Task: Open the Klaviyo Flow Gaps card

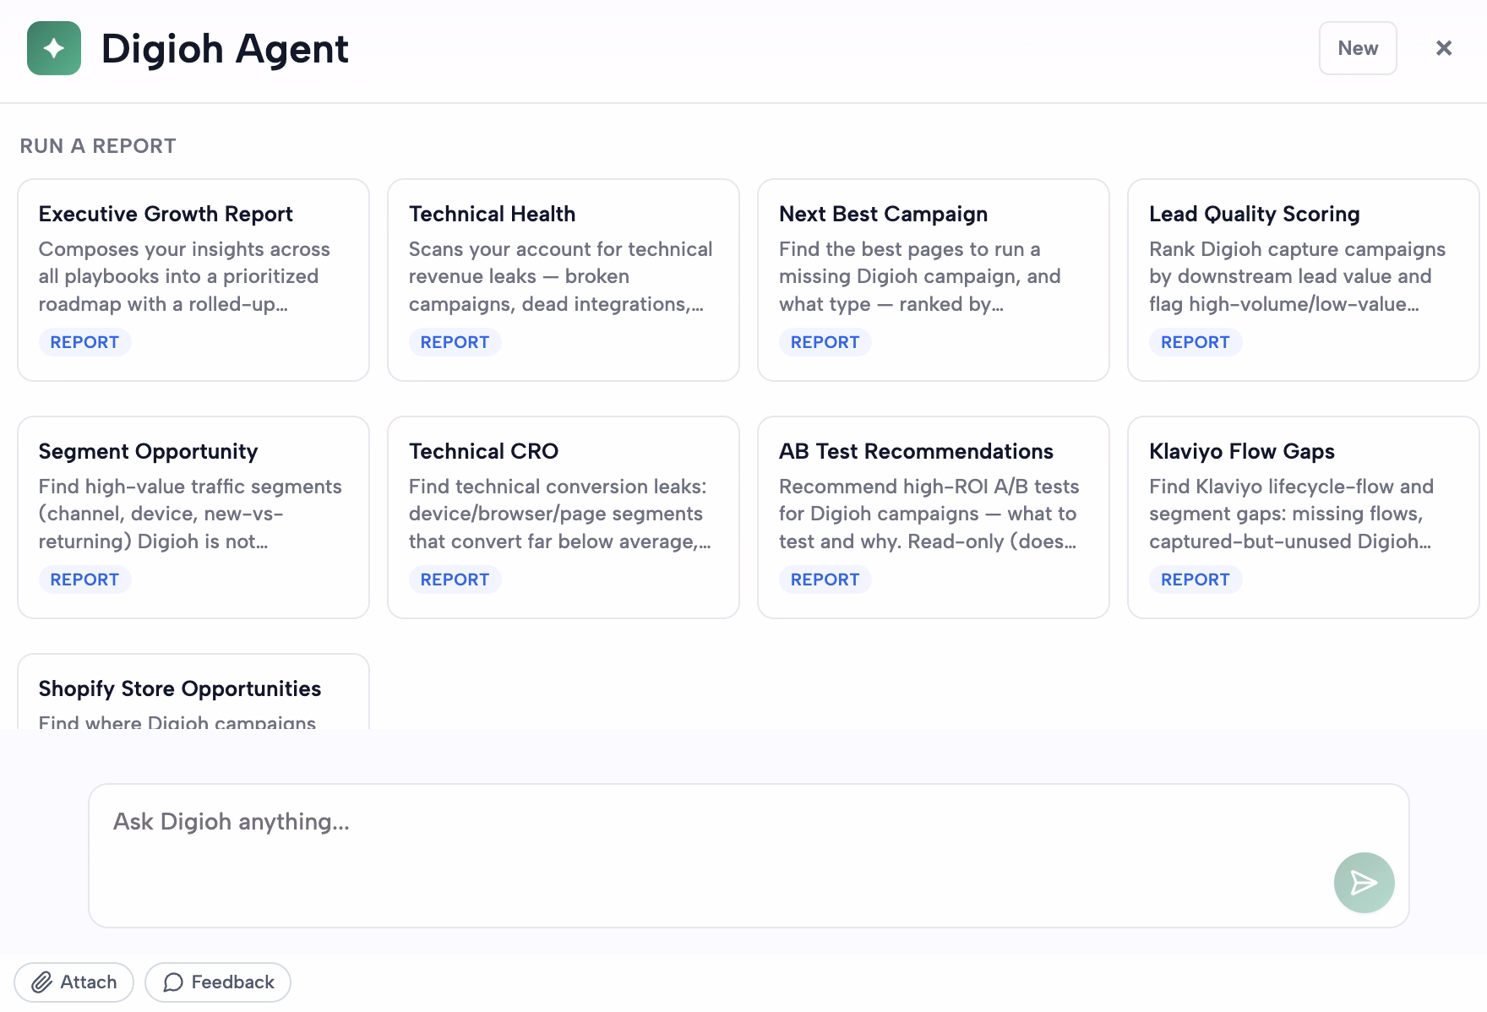Action: [x=1304, y=517]
